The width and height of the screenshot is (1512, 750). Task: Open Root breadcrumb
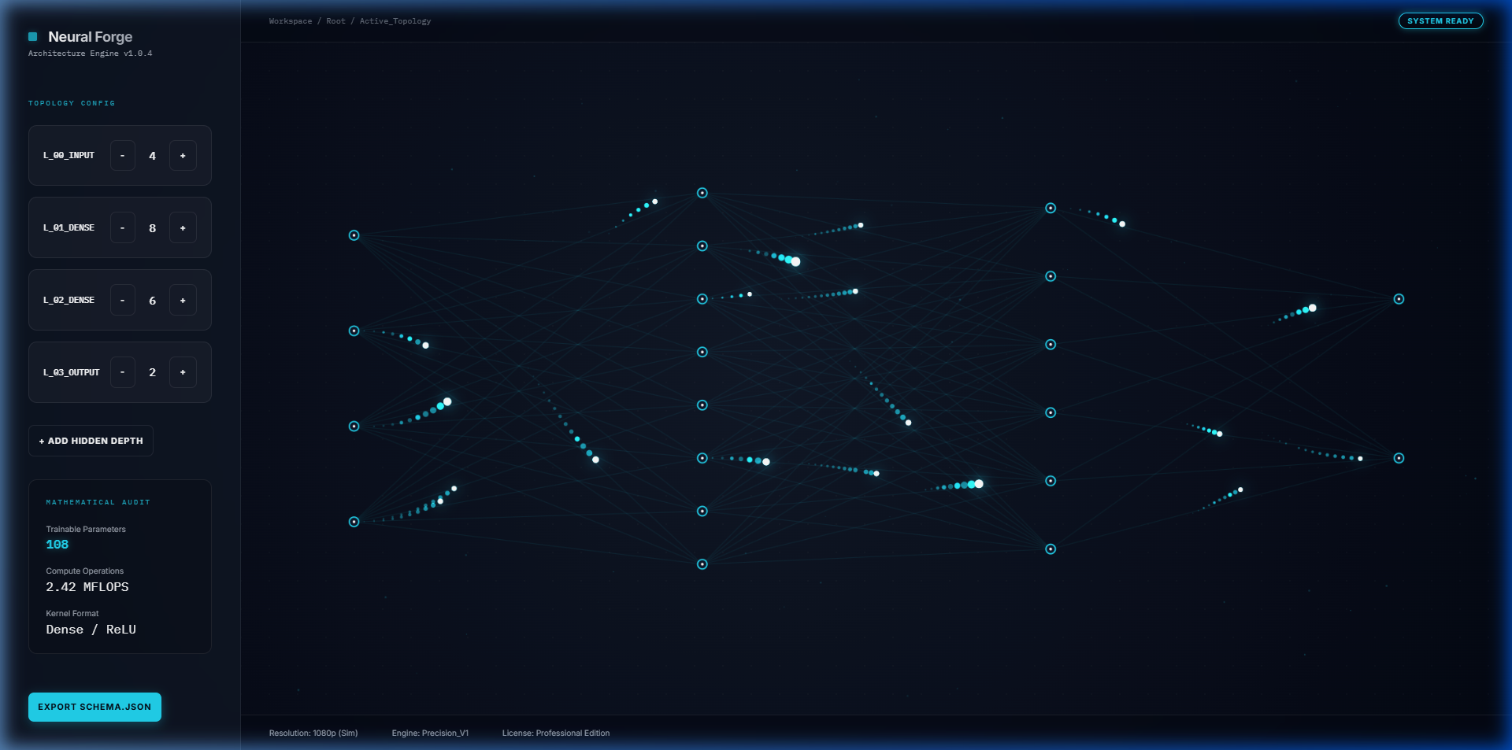point(335,21)
